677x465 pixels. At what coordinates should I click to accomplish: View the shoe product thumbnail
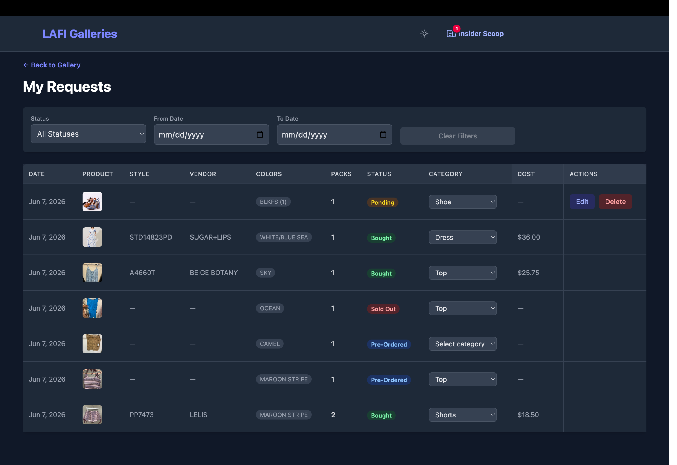(92, 201)
